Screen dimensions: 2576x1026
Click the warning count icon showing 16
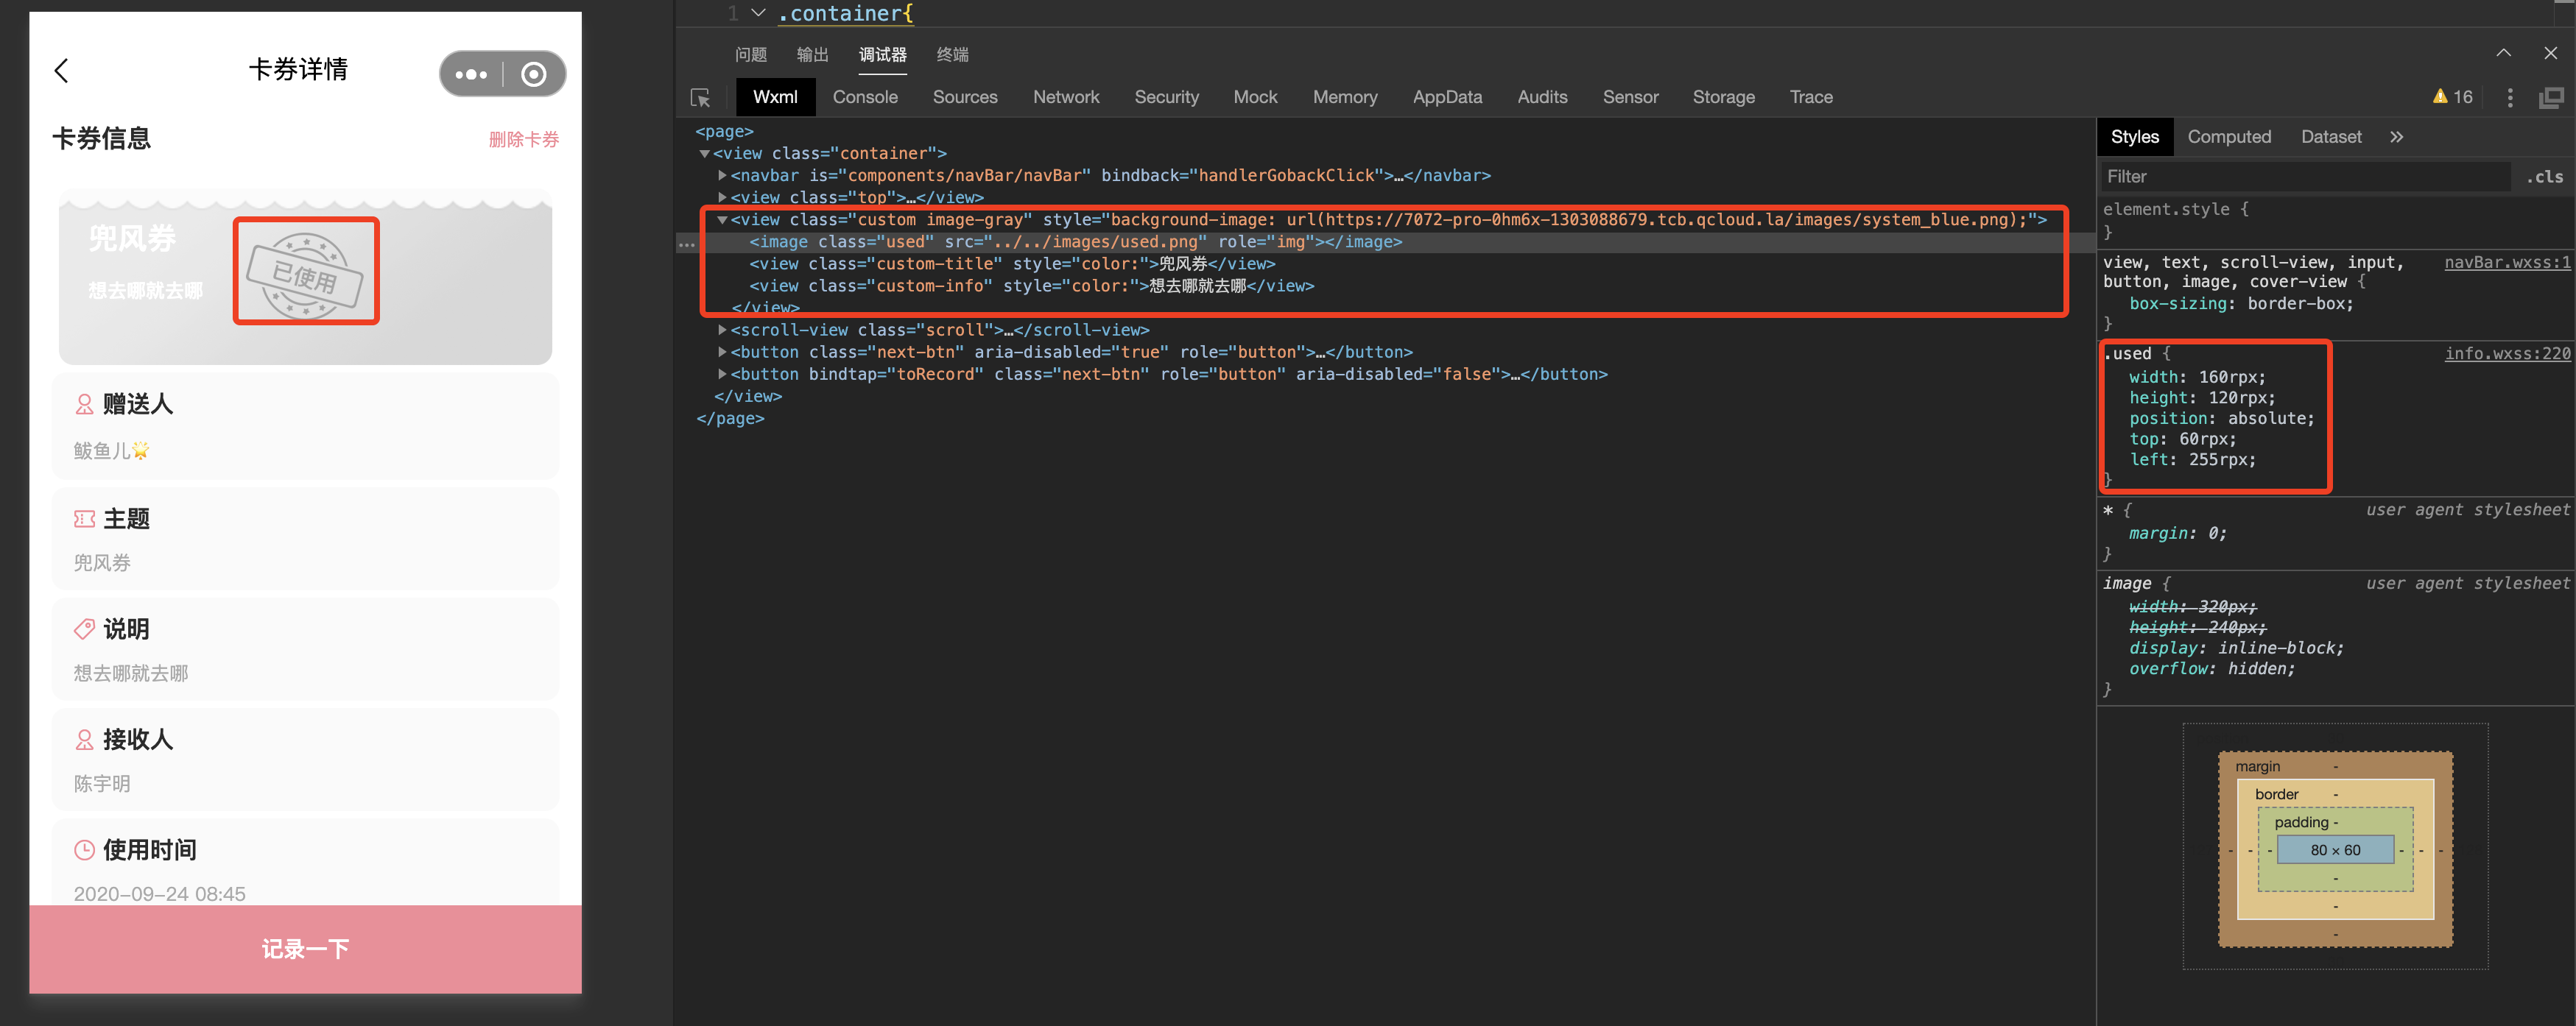tap(2452, 97)
